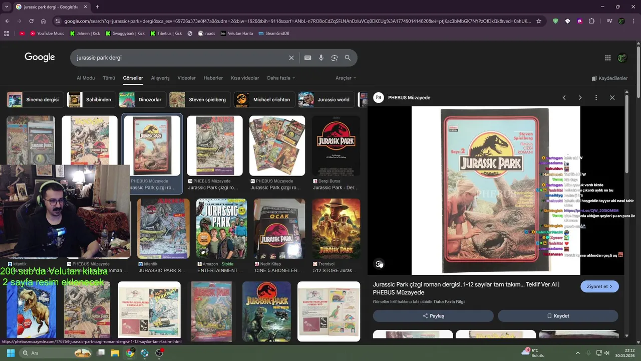This screenshot has width=641, height=361.
Task: Open the Google apps grid
Action: click(608, 58)
